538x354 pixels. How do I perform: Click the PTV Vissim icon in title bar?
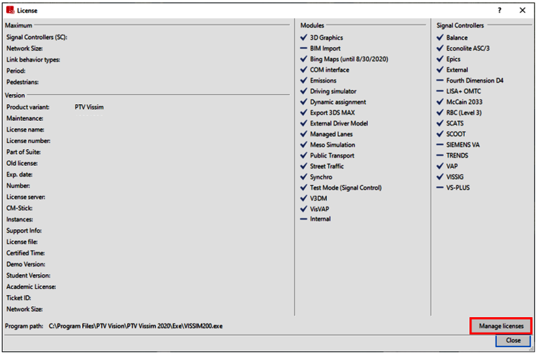click(x=10, y=11)
